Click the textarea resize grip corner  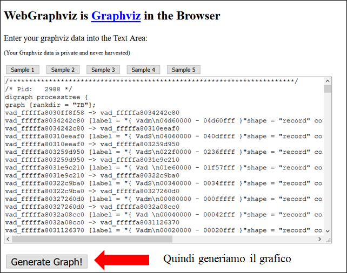328,239
